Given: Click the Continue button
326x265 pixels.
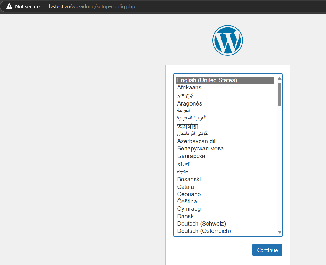Looking at the screenshot, I should (x=267, y=250).
